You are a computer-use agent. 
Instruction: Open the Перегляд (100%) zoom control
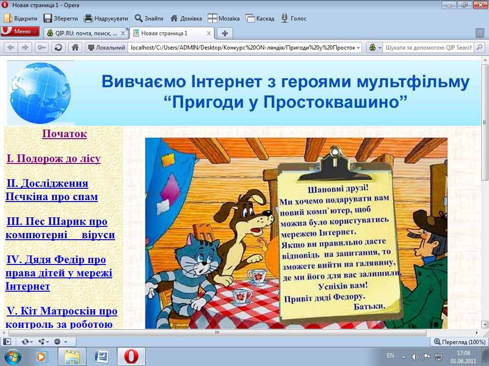coord(460,342)
